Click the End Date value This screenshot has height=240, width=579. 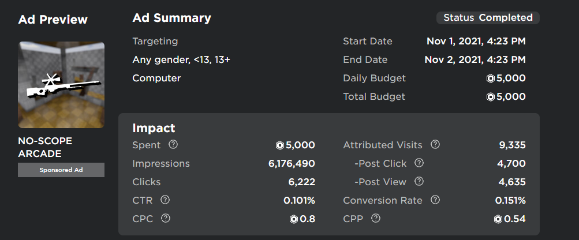(x=475, y=60)
